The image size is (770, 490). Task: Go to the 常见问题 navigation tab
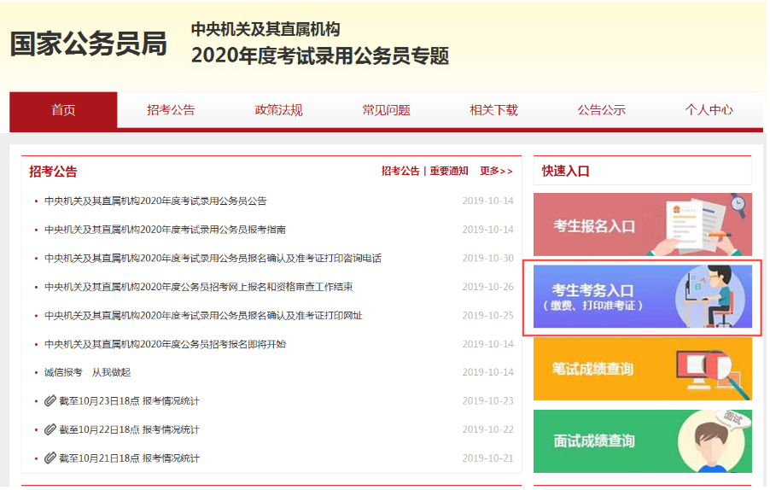point(386,110)
